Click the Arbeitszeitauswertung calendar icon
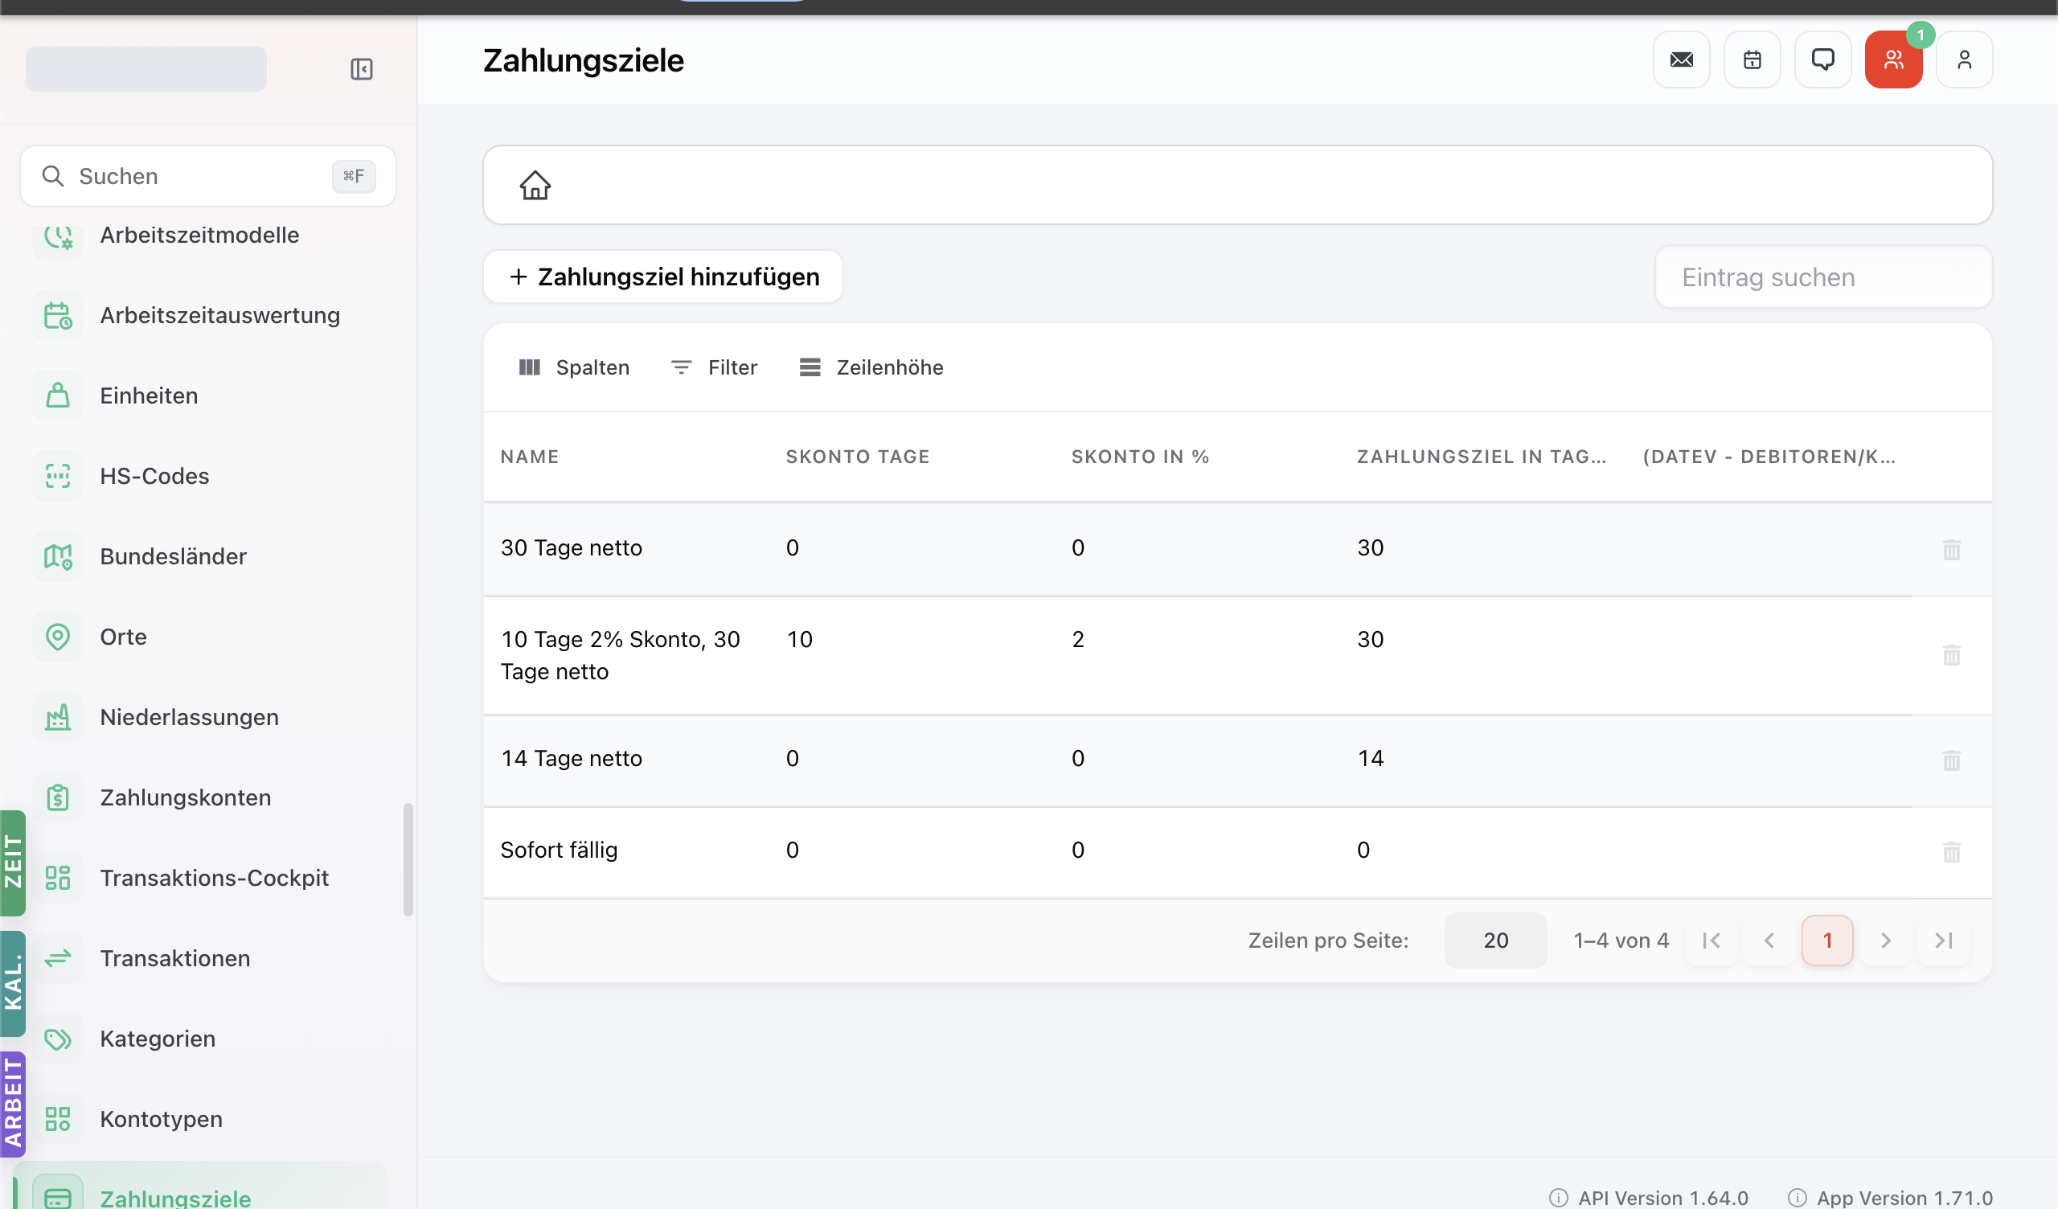The height and width of the screenshot is (1209, 2058). pyautogui.click(x=58, y=315)
